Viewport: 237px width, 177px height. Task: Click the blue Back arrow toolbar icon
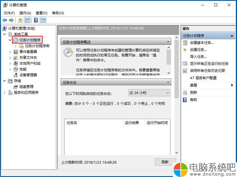point(5,20)
